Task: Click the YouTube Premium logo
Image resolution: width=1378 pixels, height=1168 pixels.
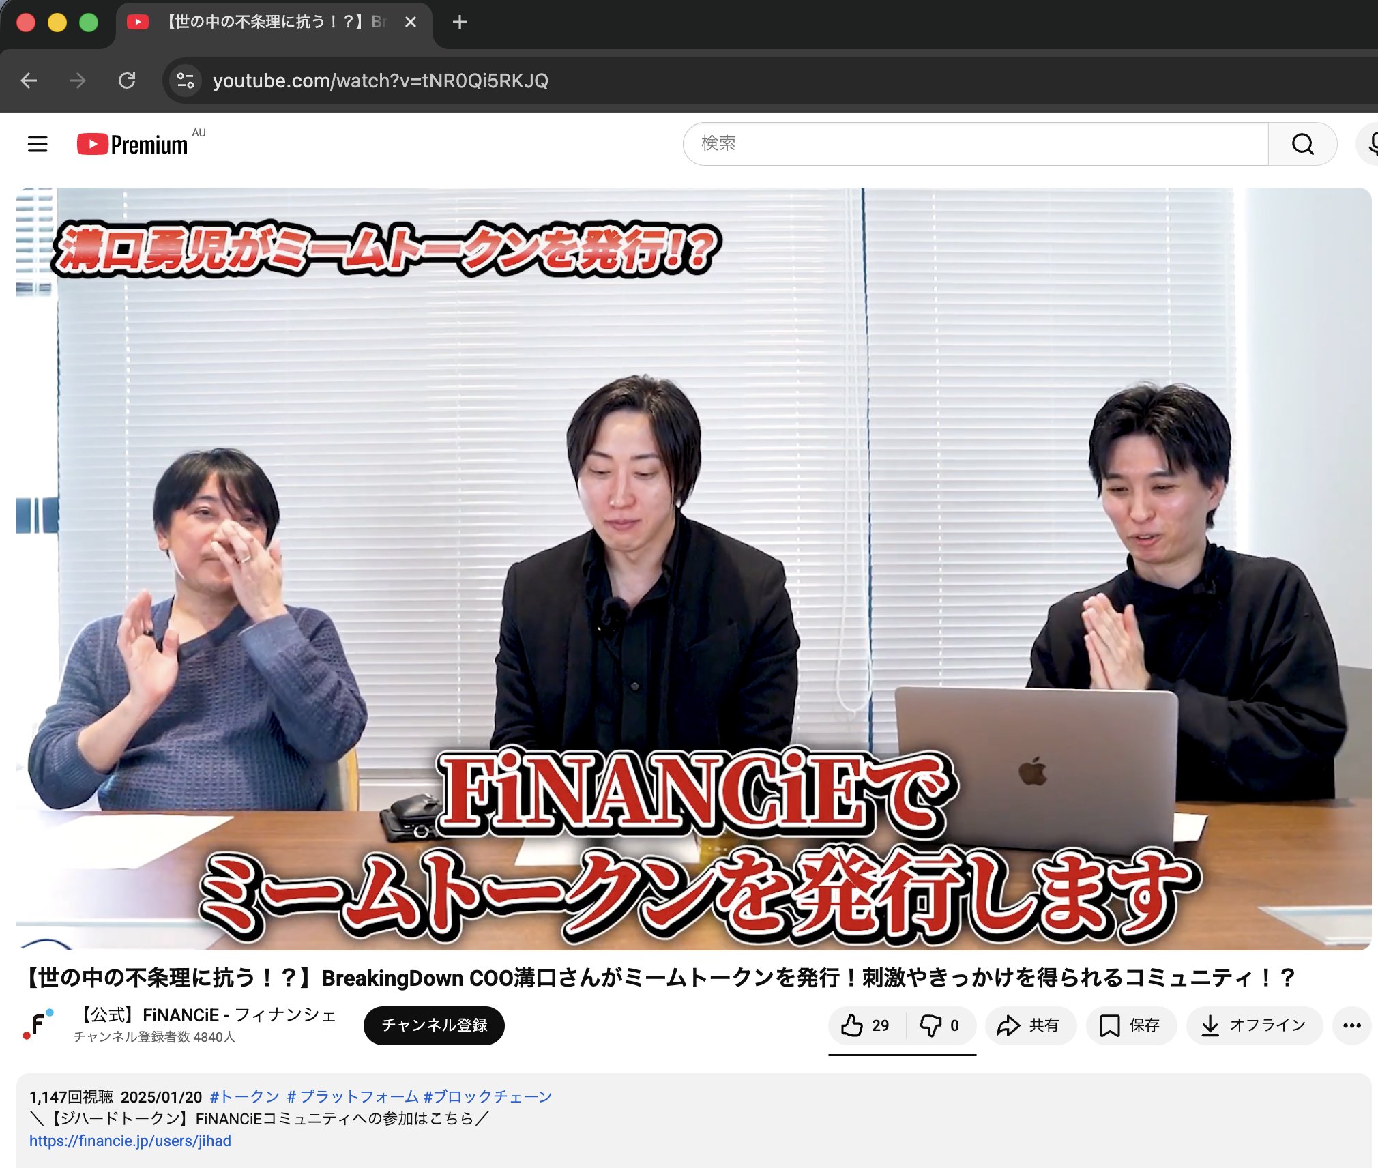Action: click(x=132, y=144)
